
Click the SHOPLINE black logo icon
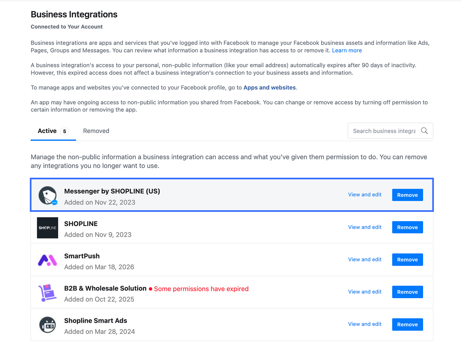click(x=47, y=228)
